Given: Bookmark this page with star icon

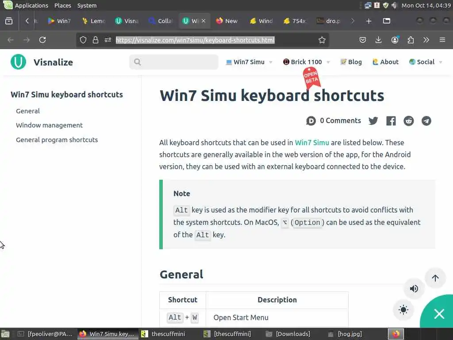Looking at the screenshot, I should [322, 40].
